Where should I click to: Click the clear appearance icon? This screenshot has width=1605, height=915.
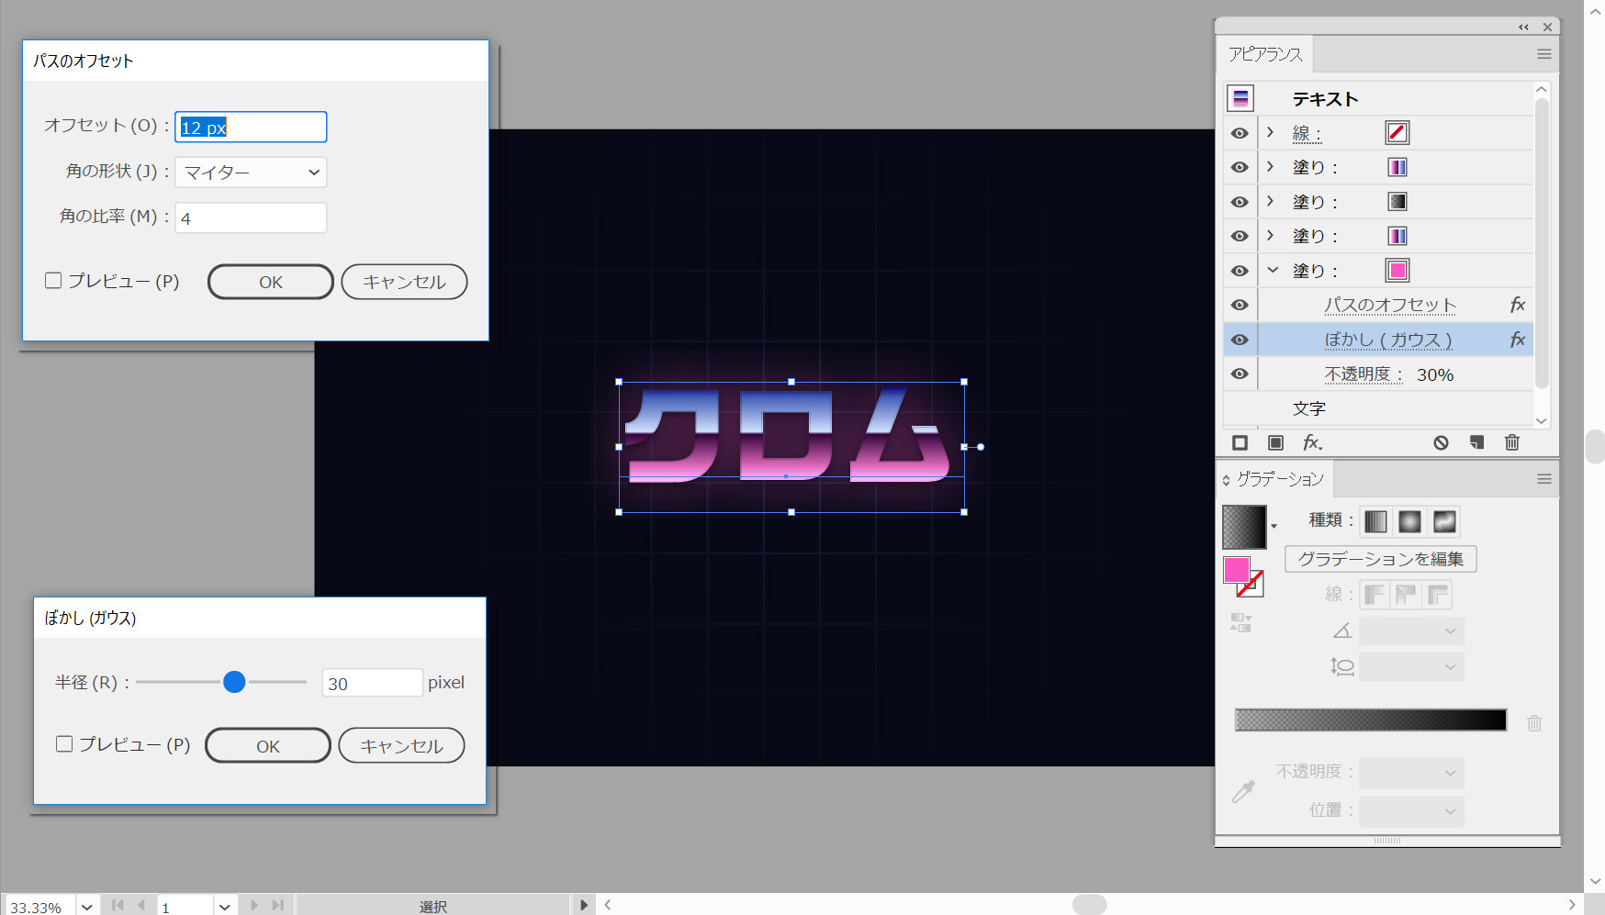[x=1441, y=443]
